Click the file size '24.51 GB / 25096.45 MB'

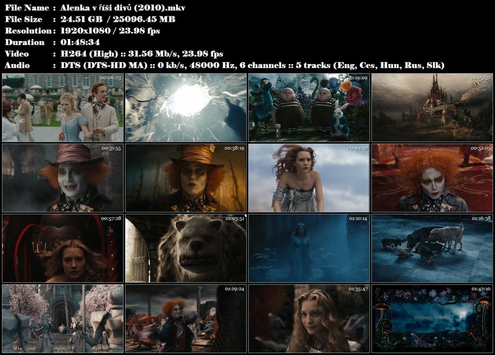pyautogui.click(x=118, y=19)
